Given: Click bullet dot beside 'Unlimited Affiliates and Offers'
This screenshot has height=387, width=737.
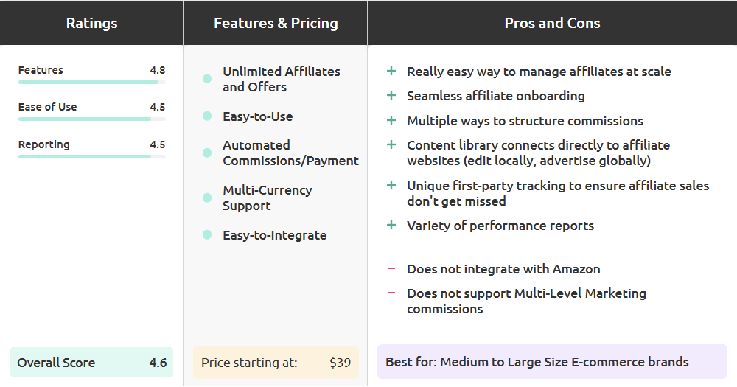Looking at the screenshot, I should (x=207, y=79).
